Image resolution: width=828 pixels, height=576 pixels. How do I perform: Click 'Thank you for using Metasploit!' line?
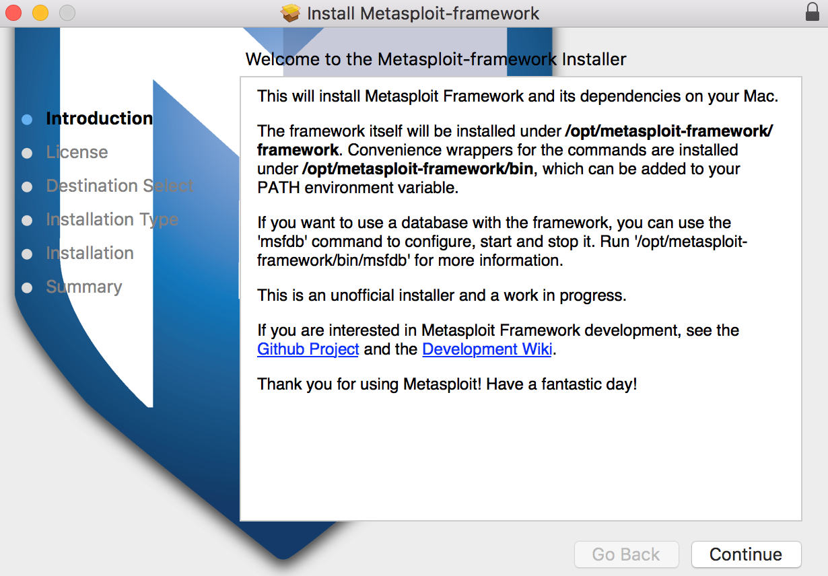[x=447, y=386]
